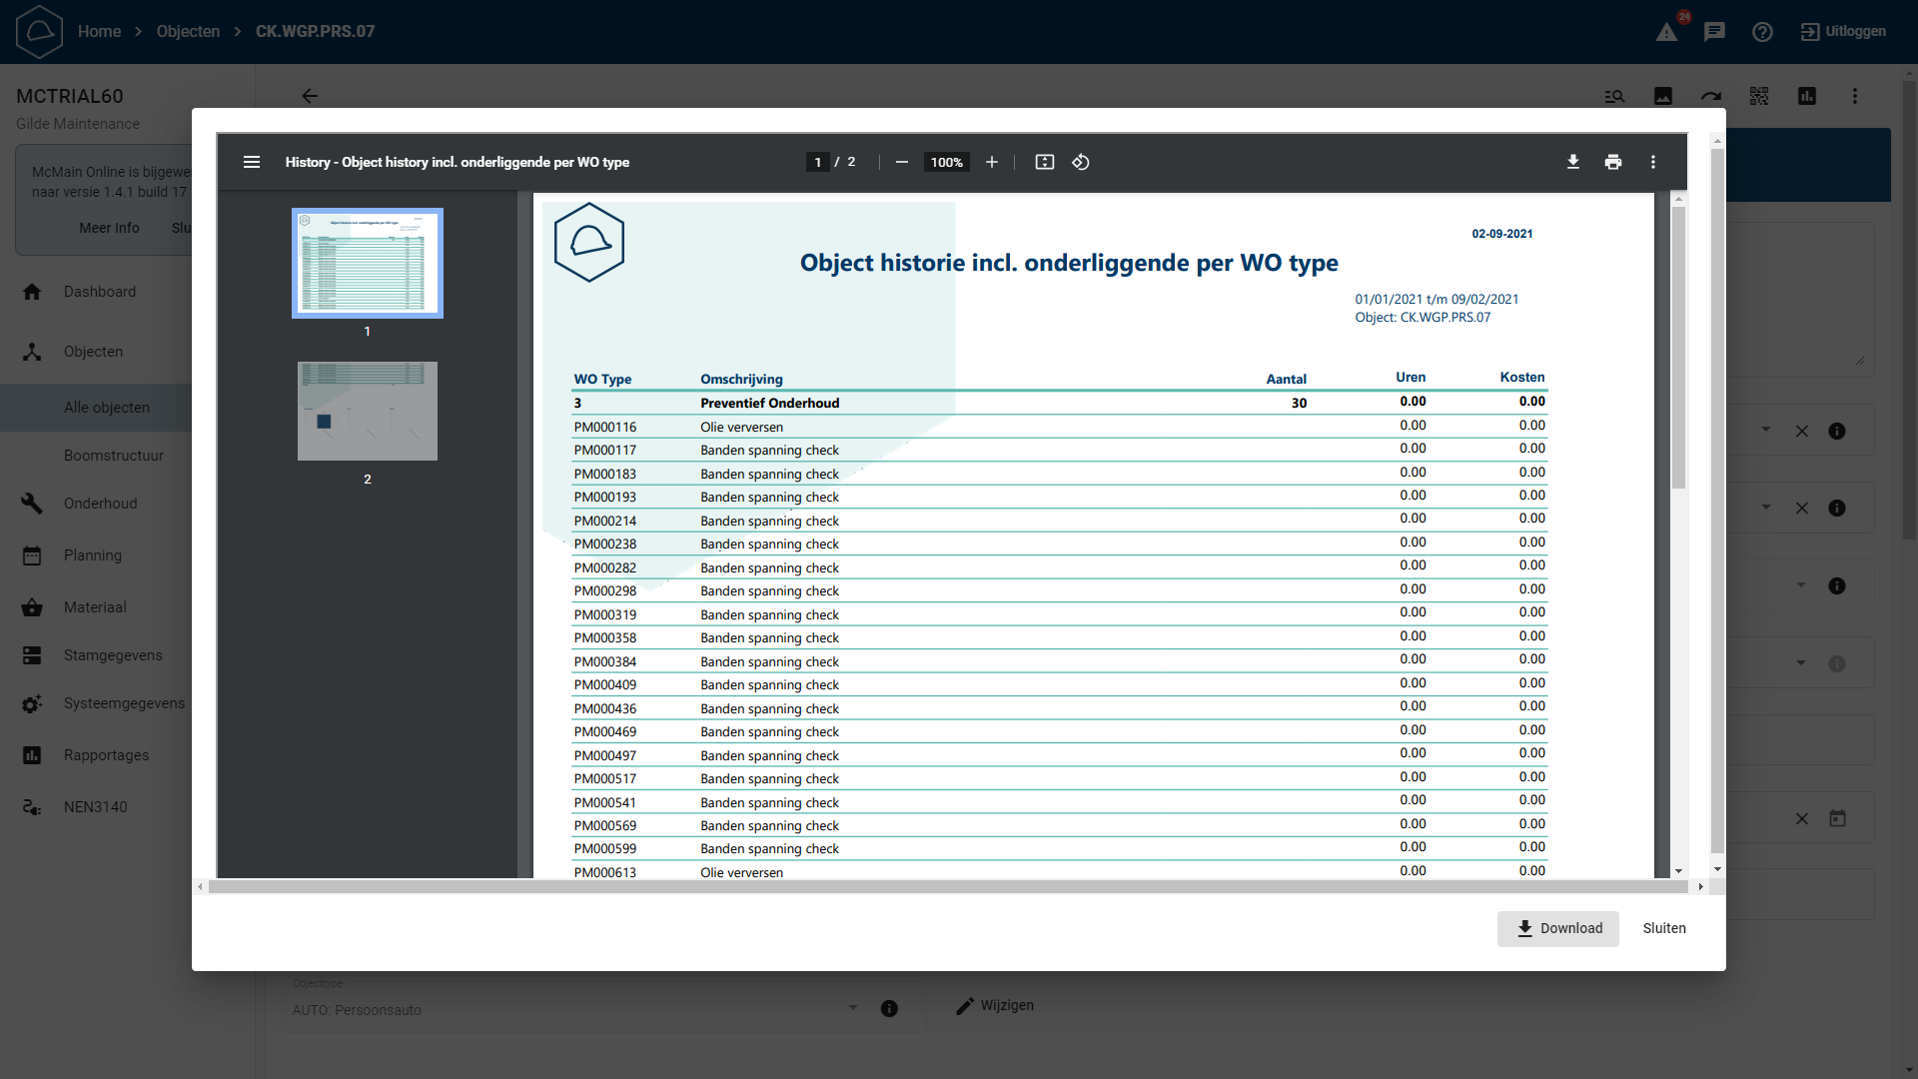The height and width of the screenshot is (1079, 1918).
Task: Click the fit to page icon
Action: [x=1045, y=162]
